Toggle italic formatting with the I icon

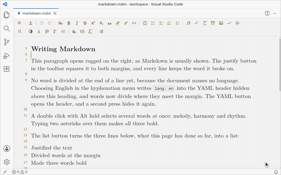(x=77, y=23)
